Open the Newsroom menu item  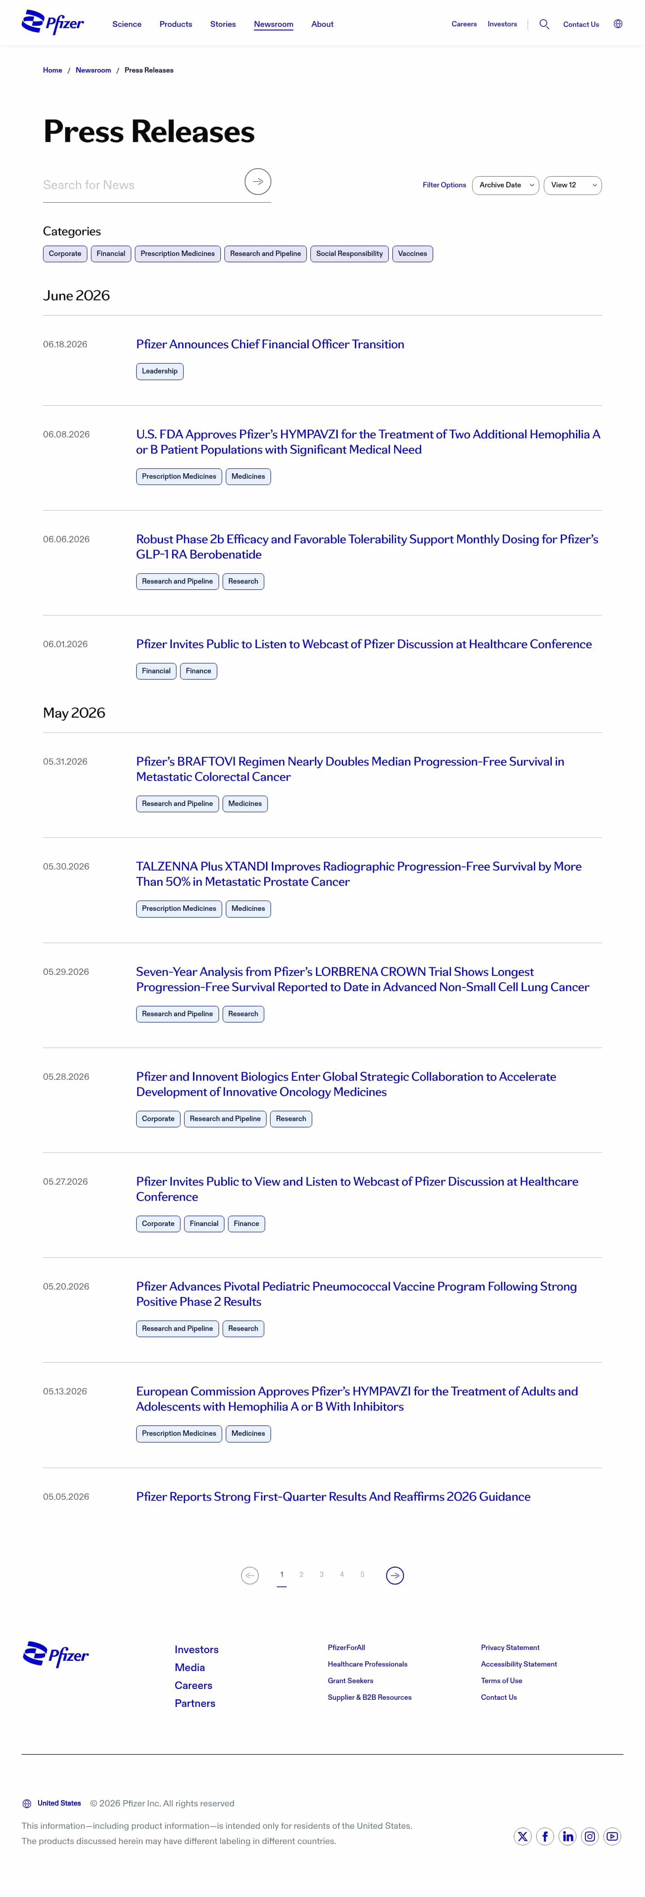[x=274, y=24]
